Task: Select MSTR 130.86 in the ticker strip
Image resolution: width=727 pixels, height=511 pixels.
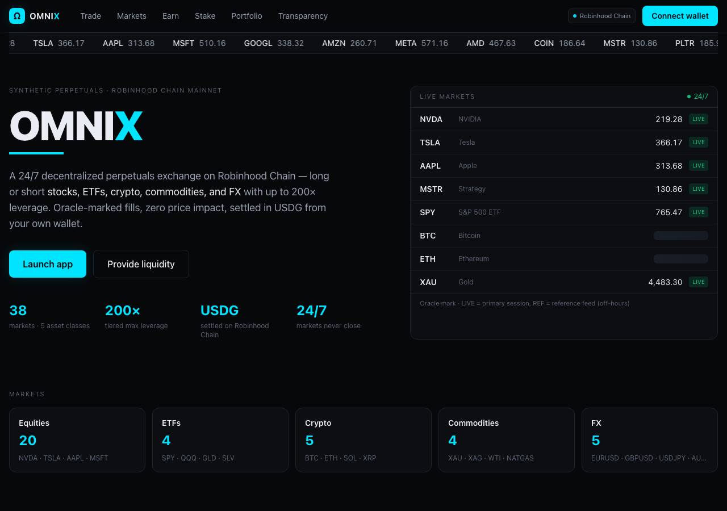Action: coord(630,43)
